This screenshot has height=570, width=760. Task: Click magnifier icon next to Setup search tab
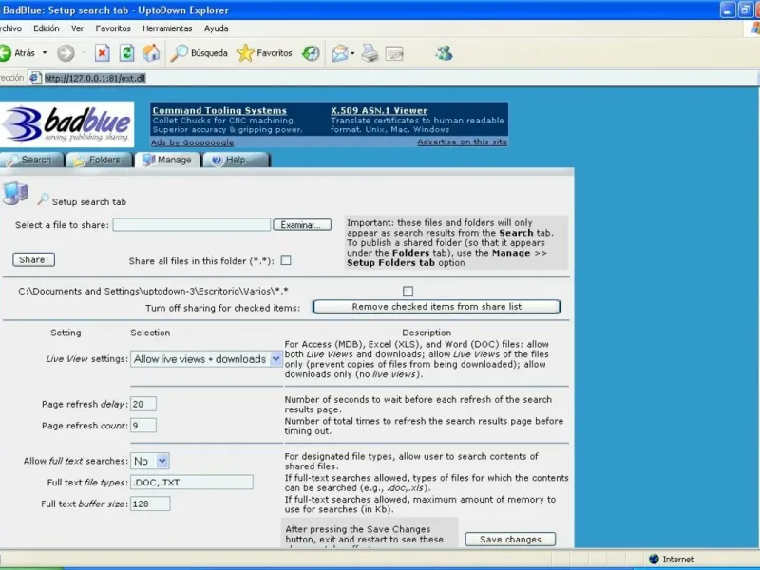tap(43, 199)
